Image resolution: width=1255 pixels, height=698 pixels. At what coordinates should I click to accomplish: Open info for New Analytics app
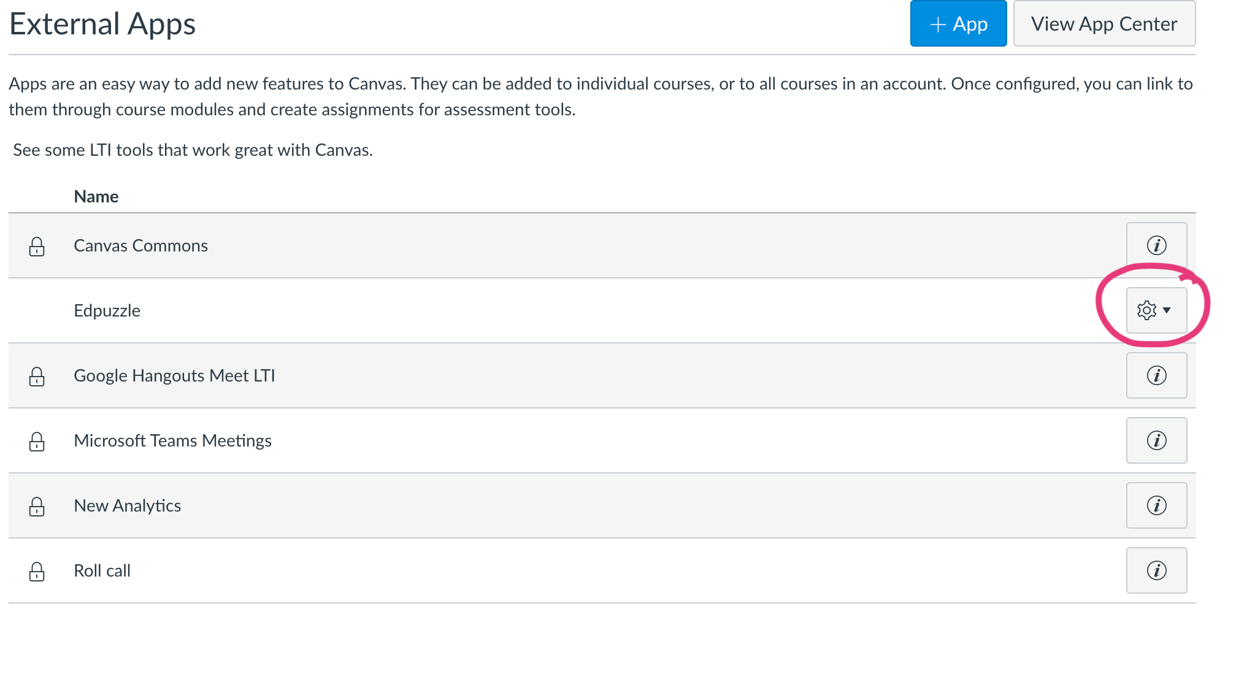(x=1156, y=505)
